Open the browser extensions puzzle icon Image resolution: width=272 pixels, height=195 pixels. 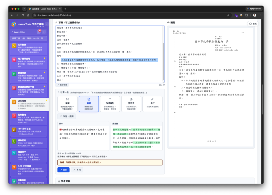coord(246,15)
